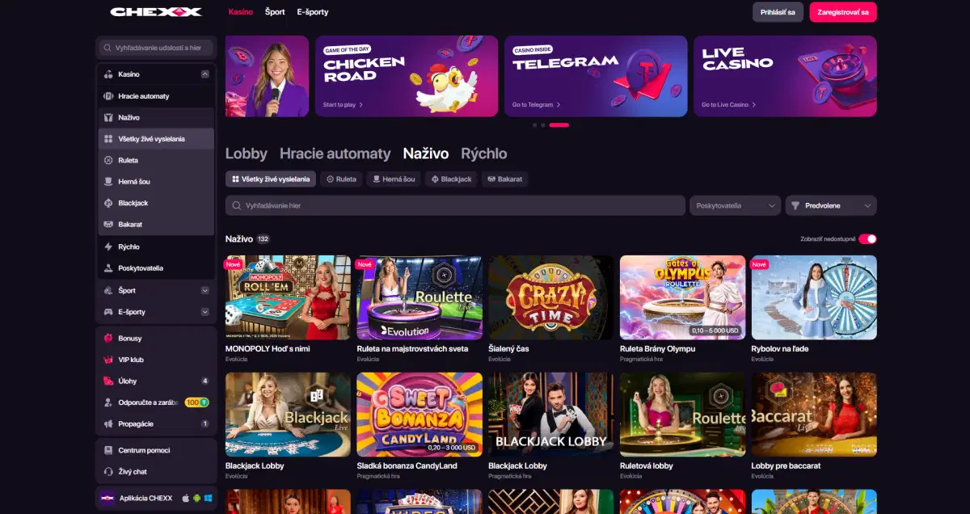Image resolution: width=970 pixels, height=514 pixels.
Task: Open the Predvolene sort dropdown
Action: tap(831, 205)
